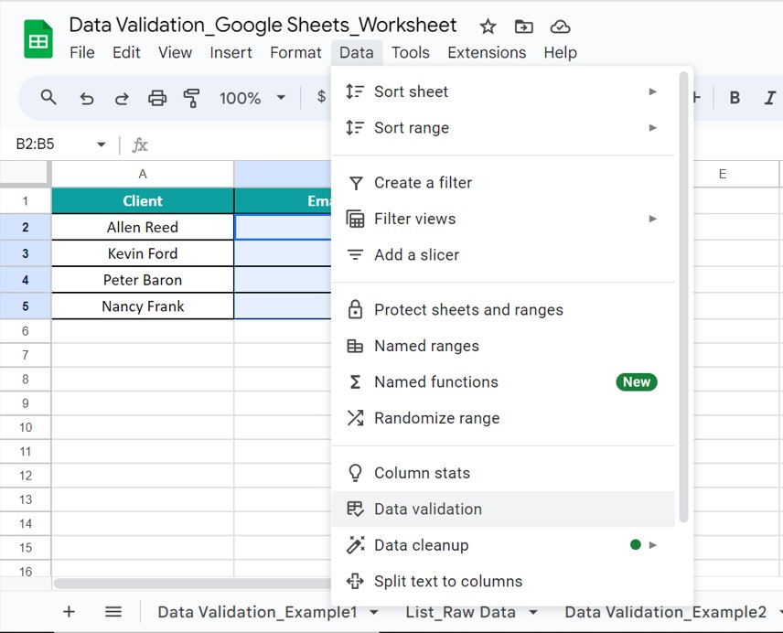Screen dimensions: 783x633
Task: Open List_Raw Data tab dropdown arrow
Action: pyautogui.click(x=533, y=612)
